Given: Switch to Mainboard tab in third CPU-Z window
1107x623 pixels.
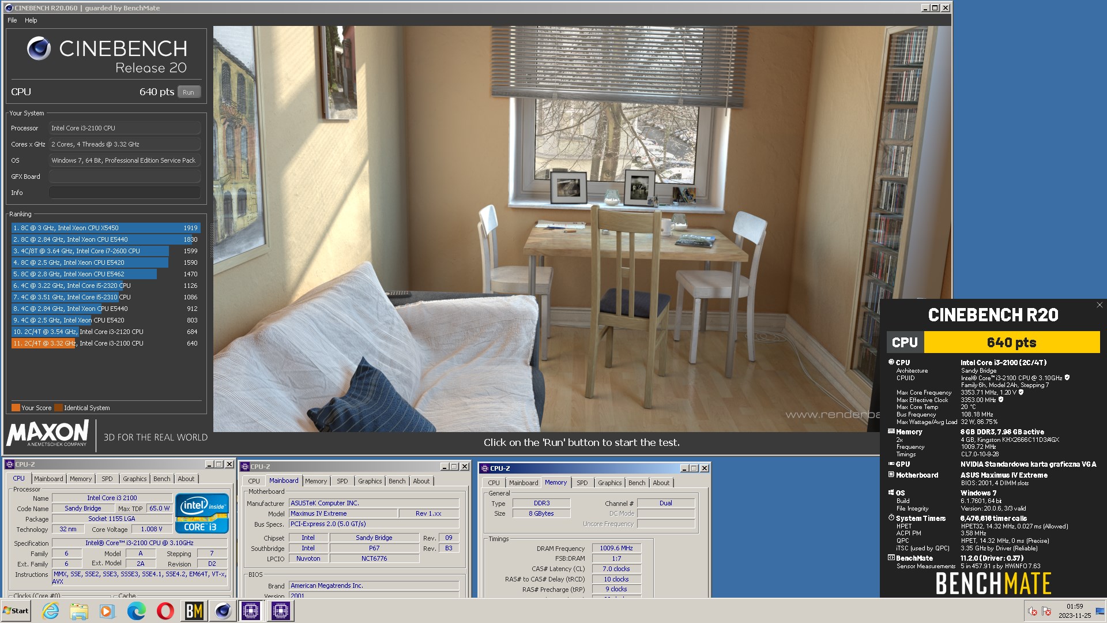Looking at the screenshot, I should 524,483.
